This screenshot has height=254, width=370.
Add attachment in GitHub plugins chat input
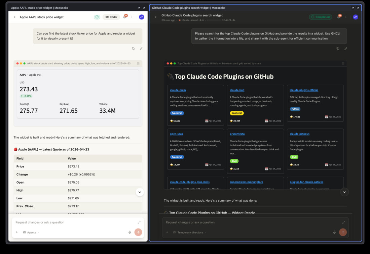[167, 232]
